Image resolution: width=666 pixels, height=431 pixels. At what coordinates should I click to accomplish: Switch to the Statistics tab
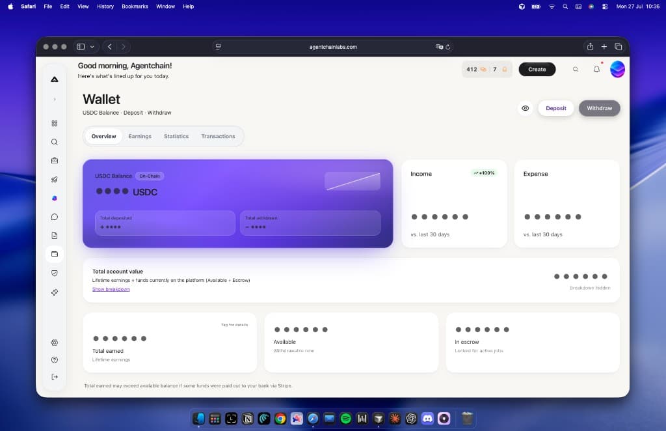[x=176, y=137]
